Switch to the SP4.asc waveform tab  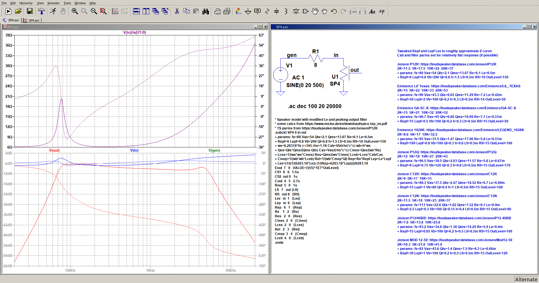pos(31,20)
